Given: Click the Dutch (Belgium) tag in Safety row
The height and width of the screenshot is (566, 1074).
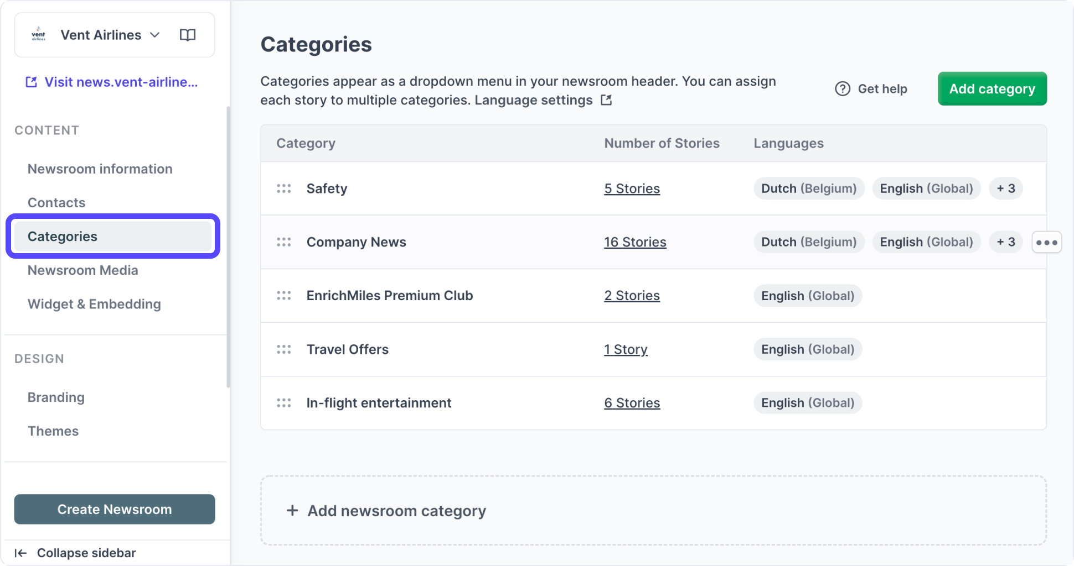Looking at the screenshot, I should coord(809,188).
